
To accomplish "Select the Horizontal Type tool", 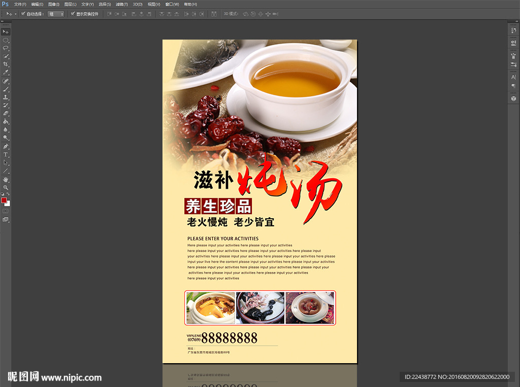I will pyautogui.click(x=6, y=154).
